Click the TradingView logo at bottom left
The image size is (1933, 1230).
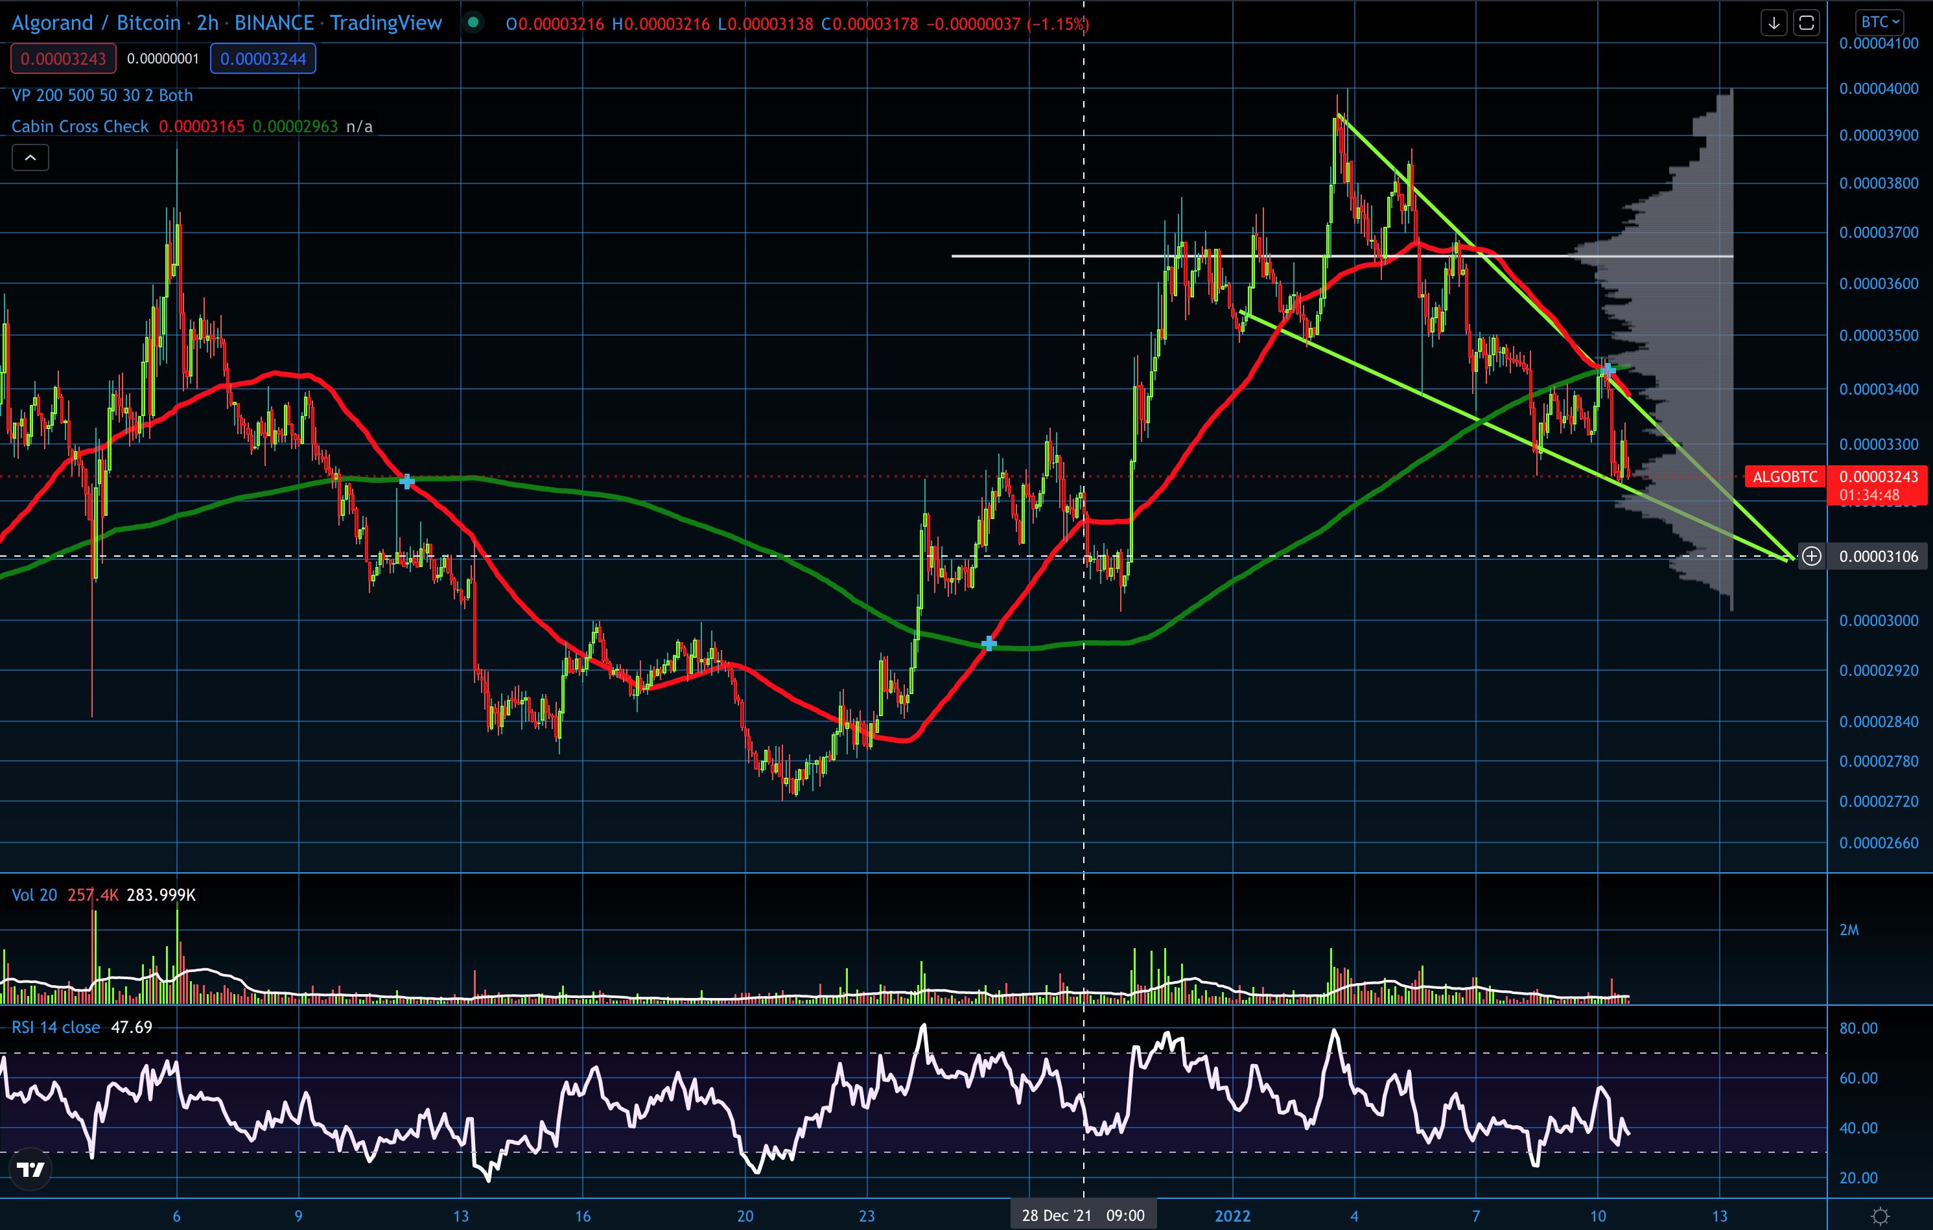[x=30, y=1169]
